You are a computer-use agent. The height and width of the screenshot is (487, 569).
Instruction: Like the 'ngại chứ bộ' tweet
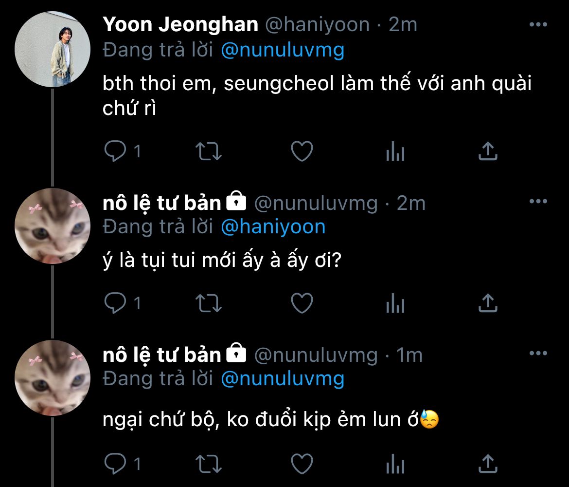pyautogui.click(x=302, y=463)
